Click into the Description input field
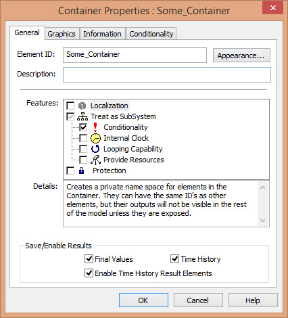The image size is (288, 318). coord(167,74)
